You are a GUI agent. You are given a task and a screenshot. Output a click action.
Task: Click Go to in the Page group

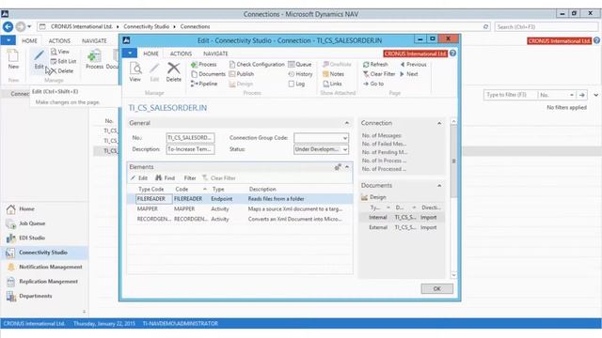click(373, 84)
